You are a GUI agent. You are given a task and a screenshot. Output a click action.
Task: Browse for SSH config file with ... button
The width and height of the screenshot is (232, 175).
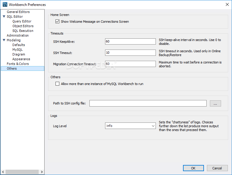point(215,103)
